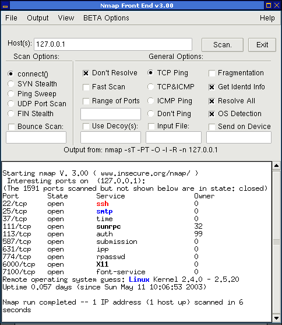Viewport: 282px width, 325px height.
Task: Click the red ssh service text
Action: tap(103, 204)
